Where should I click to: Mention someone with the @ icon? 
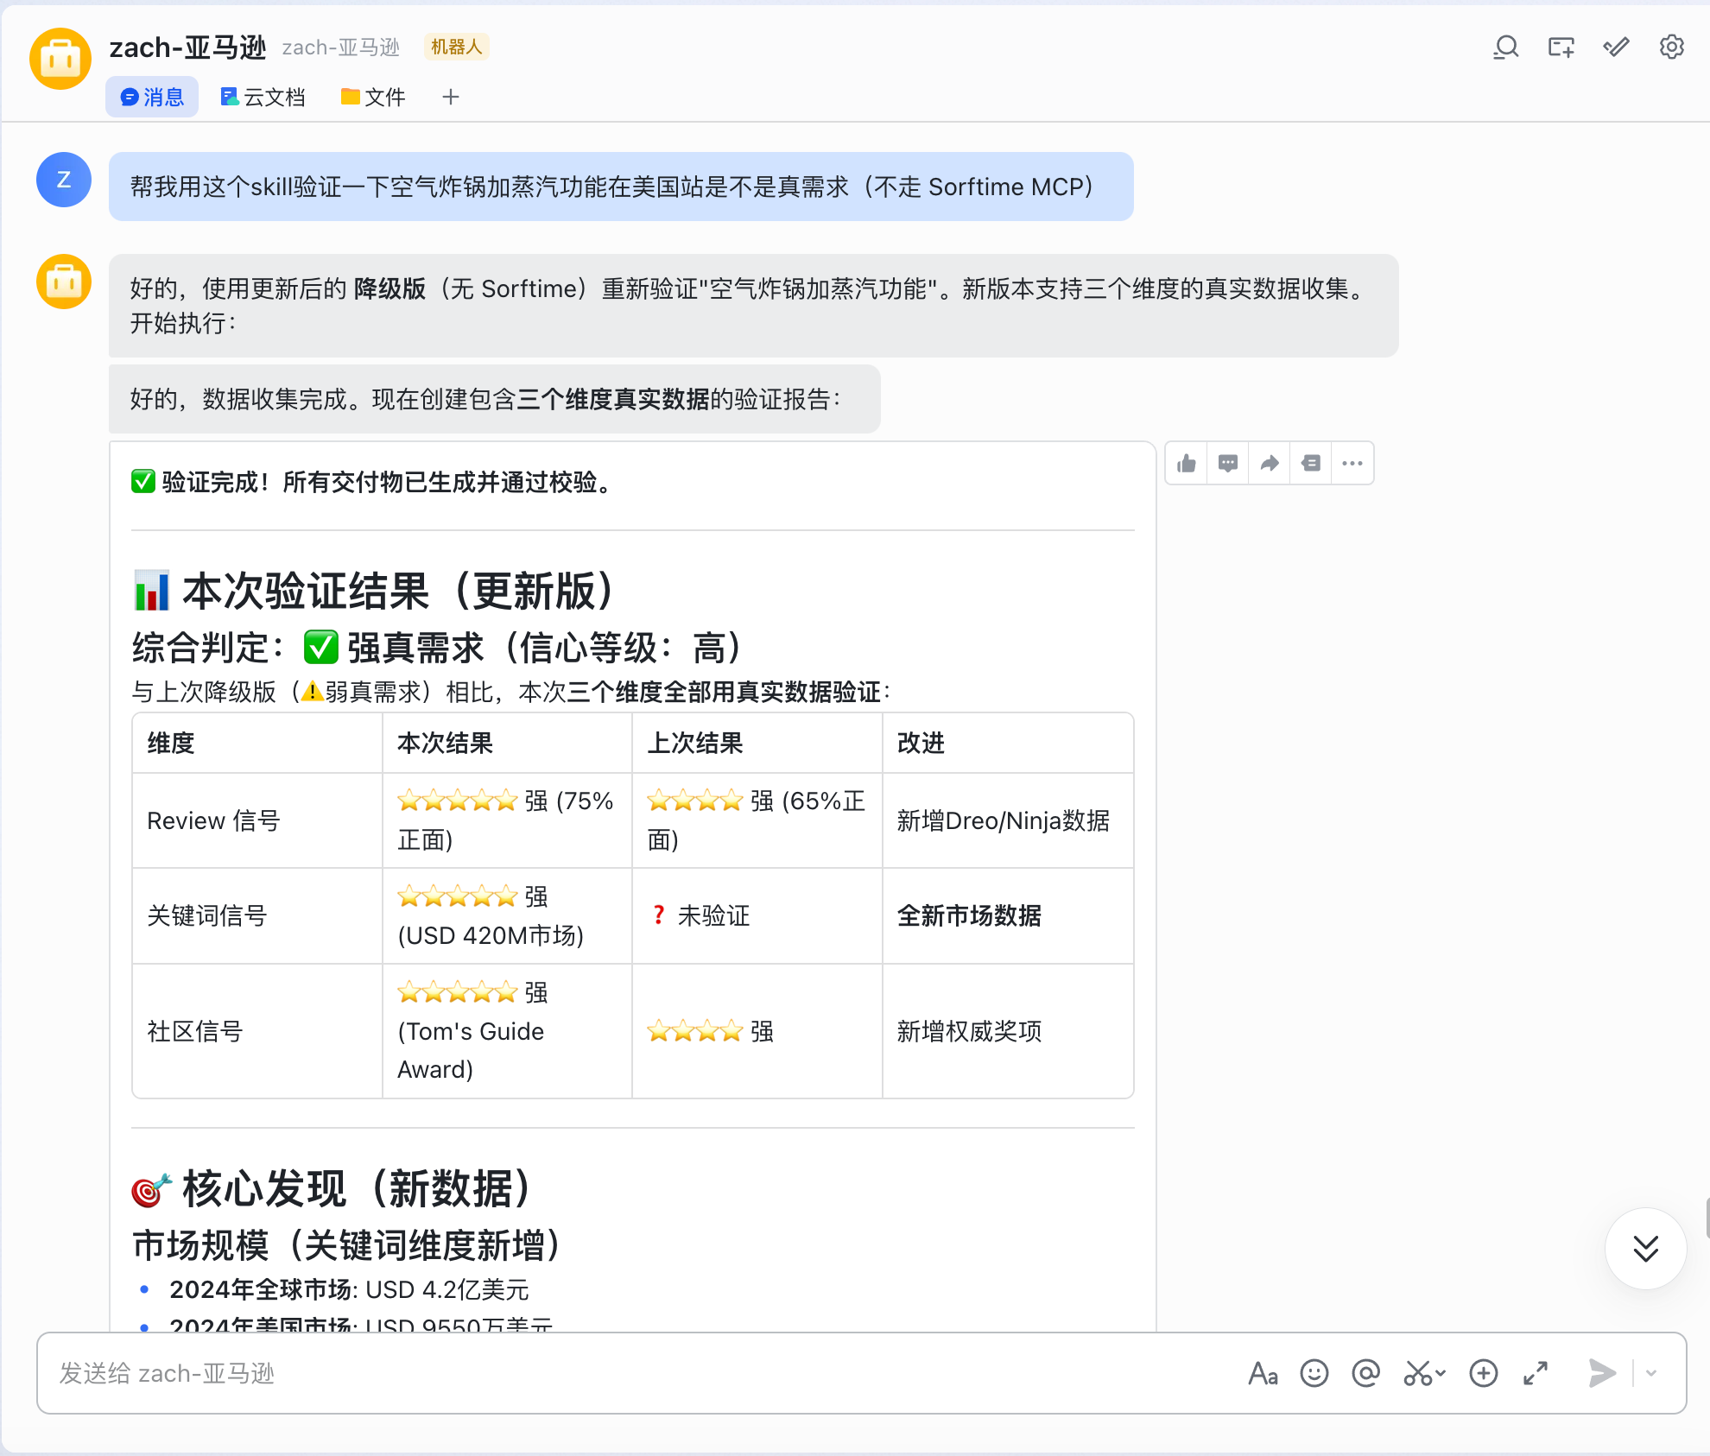(x=1365, y=1373)
